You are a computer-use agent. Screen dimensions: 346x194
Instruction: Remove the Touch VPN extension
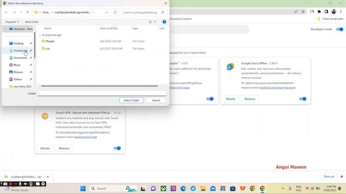(x=64, y=148)
